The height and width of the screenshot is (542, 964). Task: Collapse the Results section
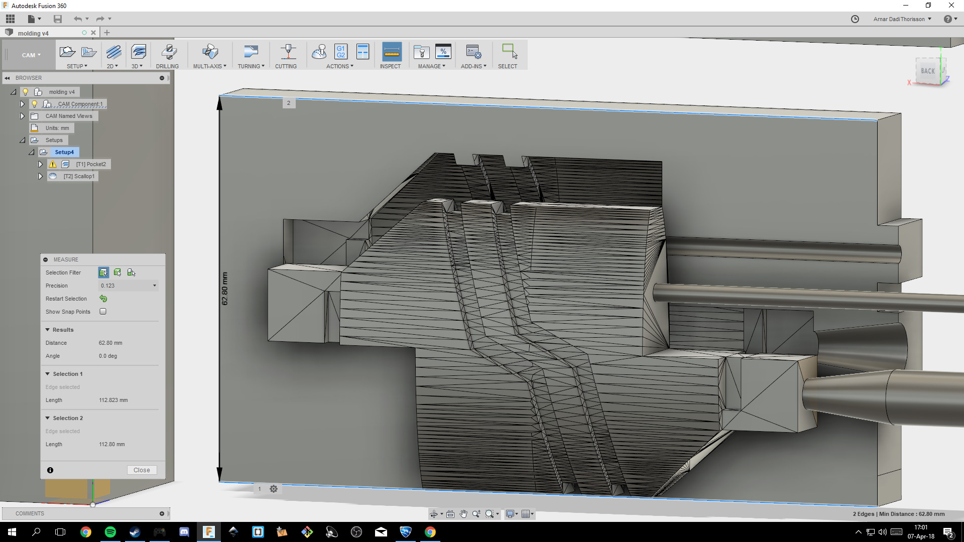click(x=48, y=330)
